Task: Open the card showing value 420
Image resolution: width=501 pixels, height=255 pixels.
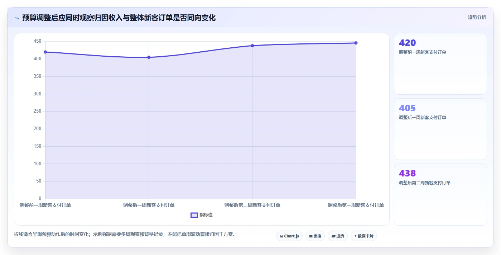Action: (x=440, y=64)
